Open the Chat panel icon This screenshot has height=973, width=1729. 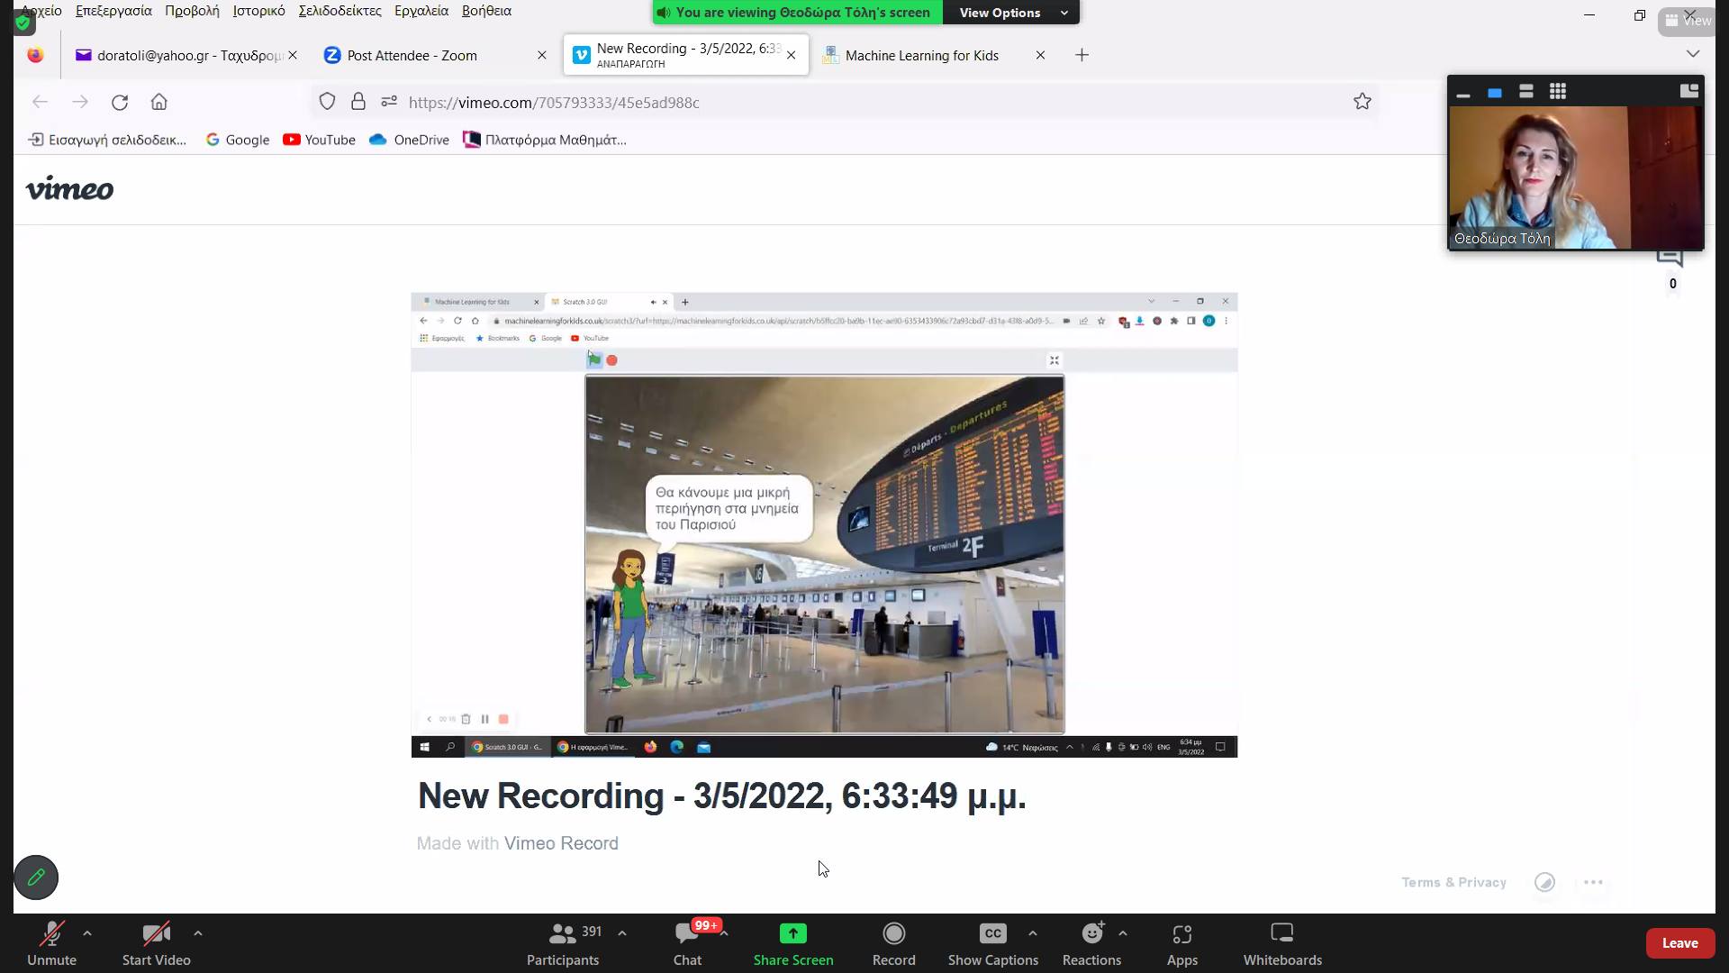point(686,933)
